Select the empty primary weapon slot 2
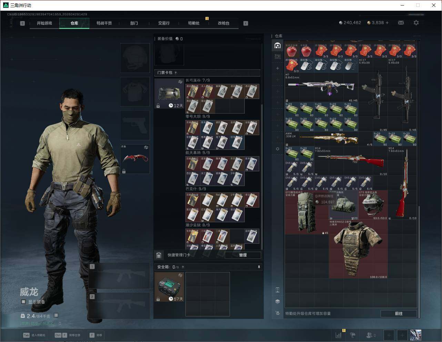This screenshot has height=342, width=442. point(119,306)
